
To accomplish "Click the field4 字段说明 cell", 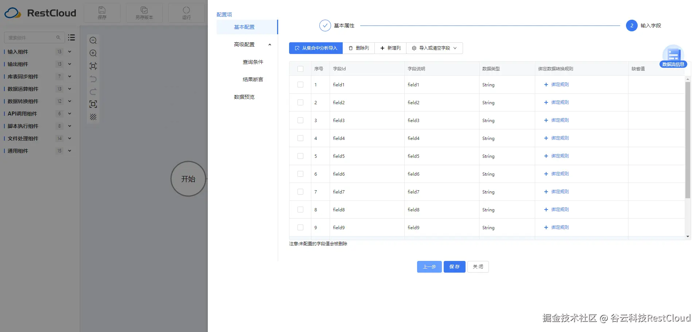I will pos(442,138).
